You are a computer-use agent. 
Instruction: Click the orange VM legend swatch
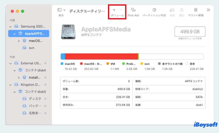coord(108,64)
